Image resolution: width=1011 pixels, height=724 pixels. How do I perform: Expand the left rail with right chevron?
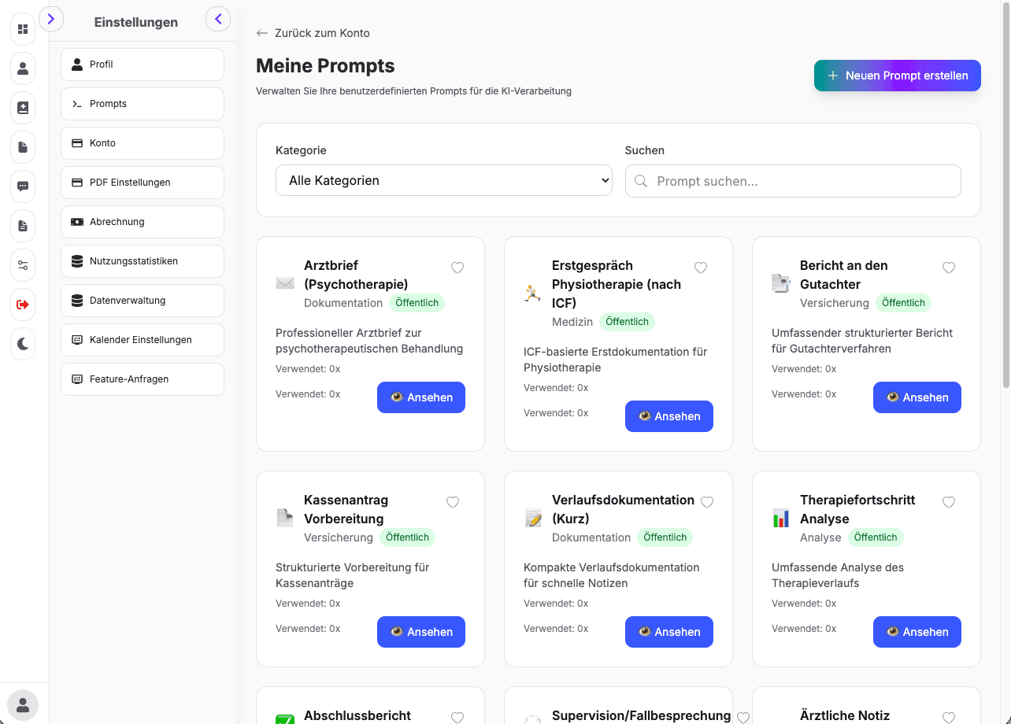[51, 19]
